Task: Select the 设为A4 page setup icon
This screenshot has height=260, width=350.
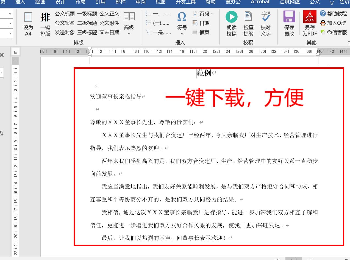Action: tap(28, 23)
